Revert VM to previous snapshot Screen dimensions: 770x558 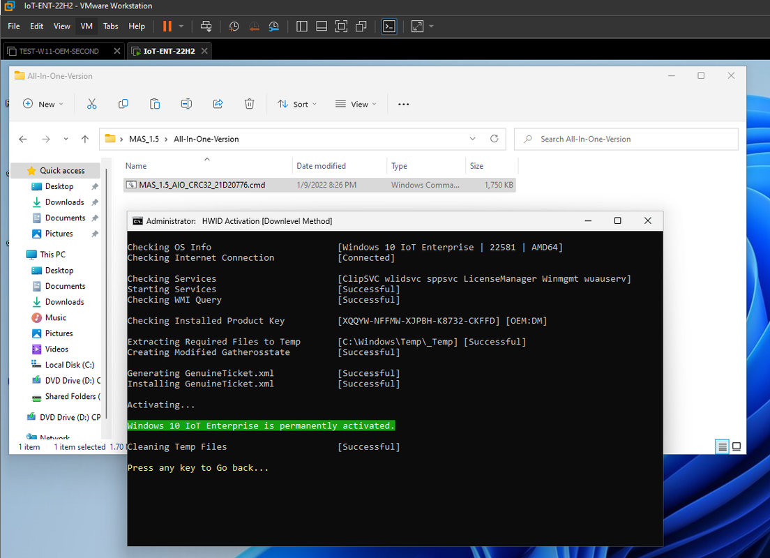(254, 27)
